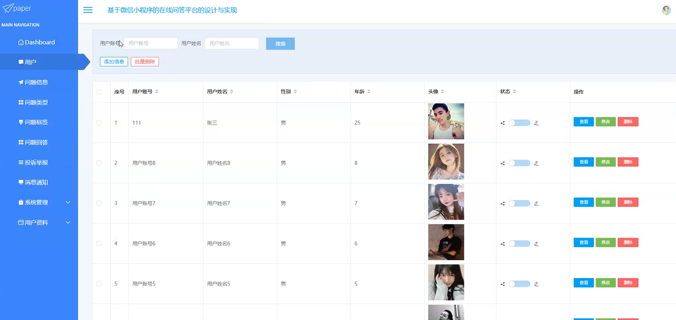Select 用户 in the sidebar

pos(39,62)
